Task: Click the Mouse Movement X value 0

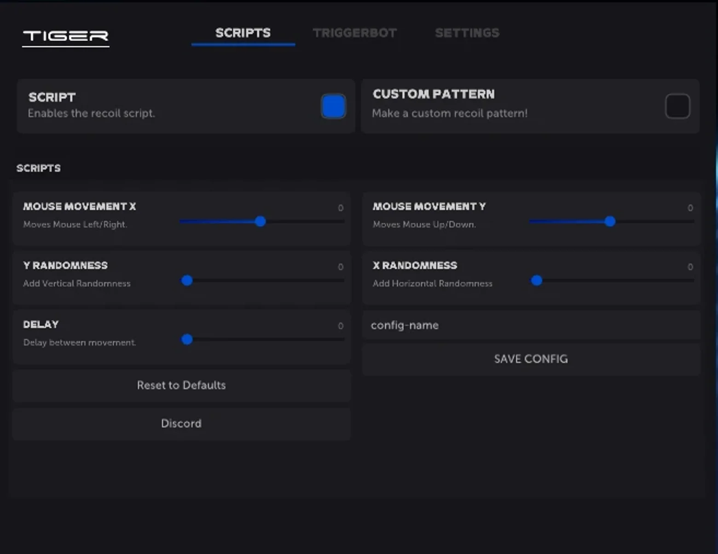Action: [341, 208]
